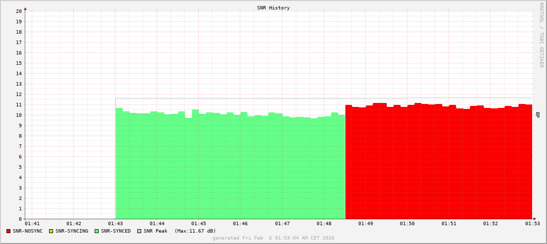Click the 01:53 time axis label
Image resolution: width=547 pixels, height=244 pixels.
(532, 224)
